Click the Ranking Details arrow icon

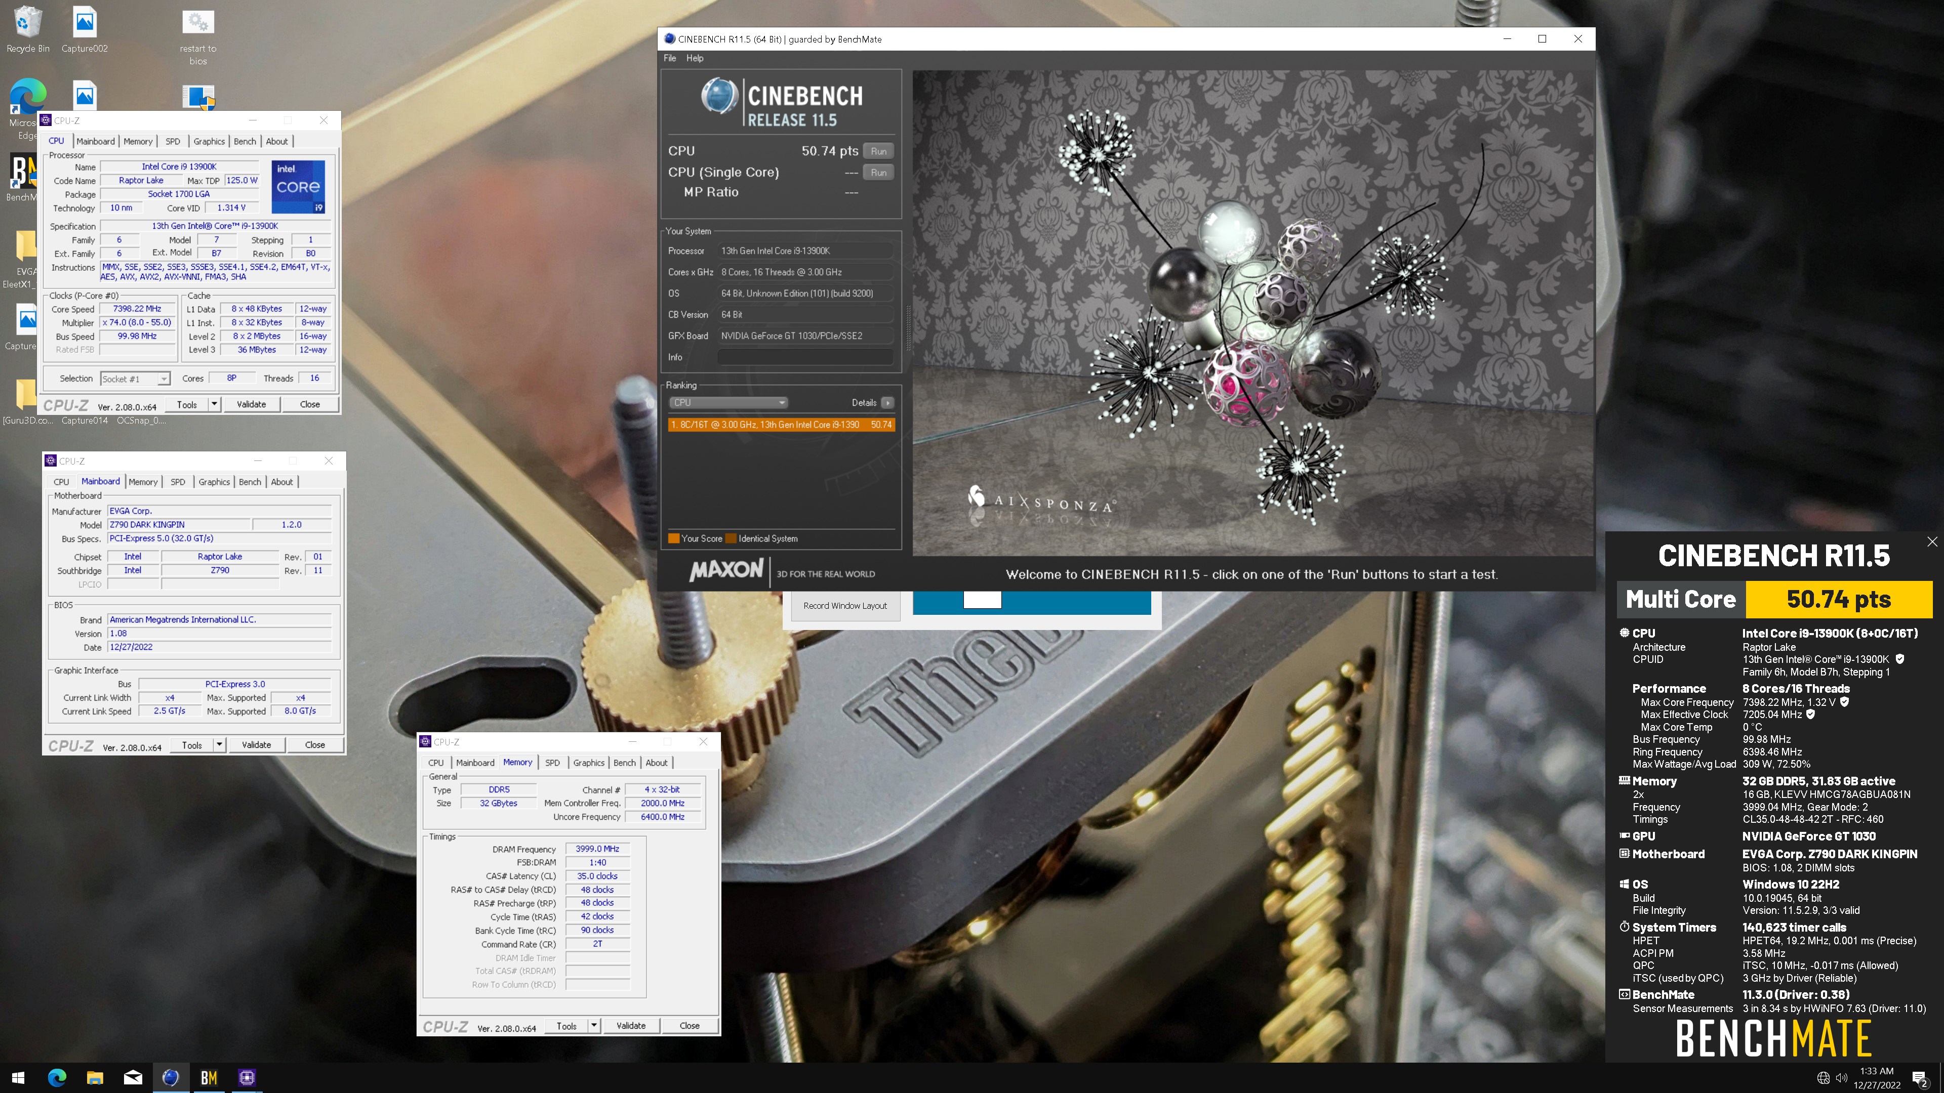pyautogui.click(x=888, y=403)
